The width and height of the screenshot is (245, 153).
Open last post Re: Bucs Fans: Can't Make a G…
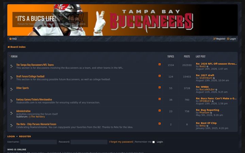click(216, 98)
